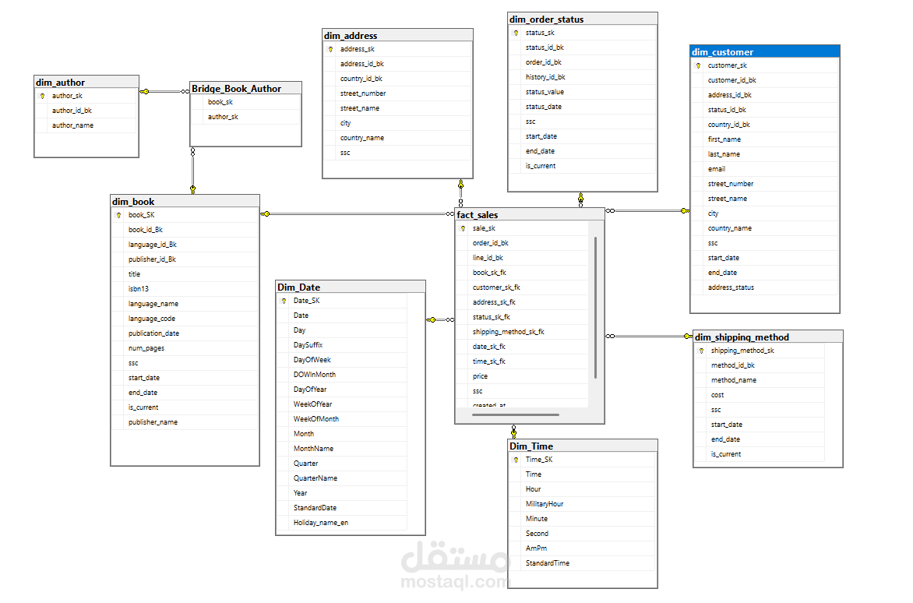Select the dim_author table title bar
The width and height of the screenshot is (913, 603).
click(86, 81)
